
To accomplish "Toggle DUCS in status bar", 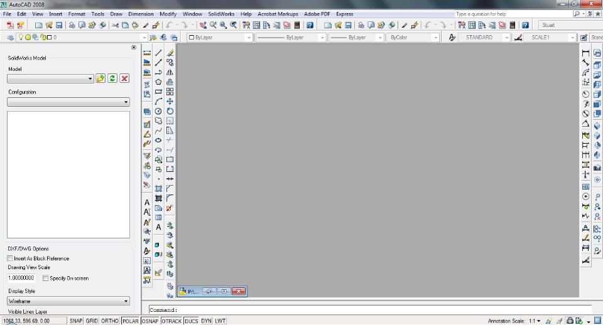I will (191, 321).
